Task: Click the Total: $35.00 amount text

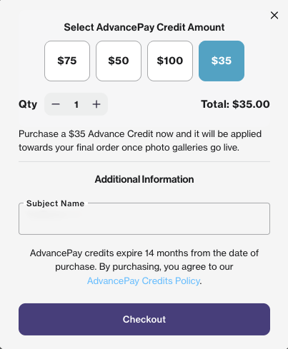Action: pyautogui.click(x=235, y=104)
